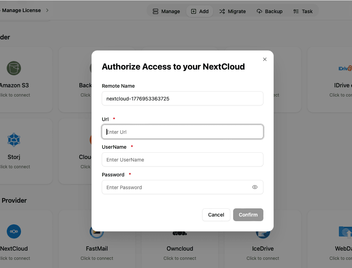Image resolution: width=352 pixels, height=268 pixels.
Task: Toggle password visibility with the eye icon
Action: (255, 187)
